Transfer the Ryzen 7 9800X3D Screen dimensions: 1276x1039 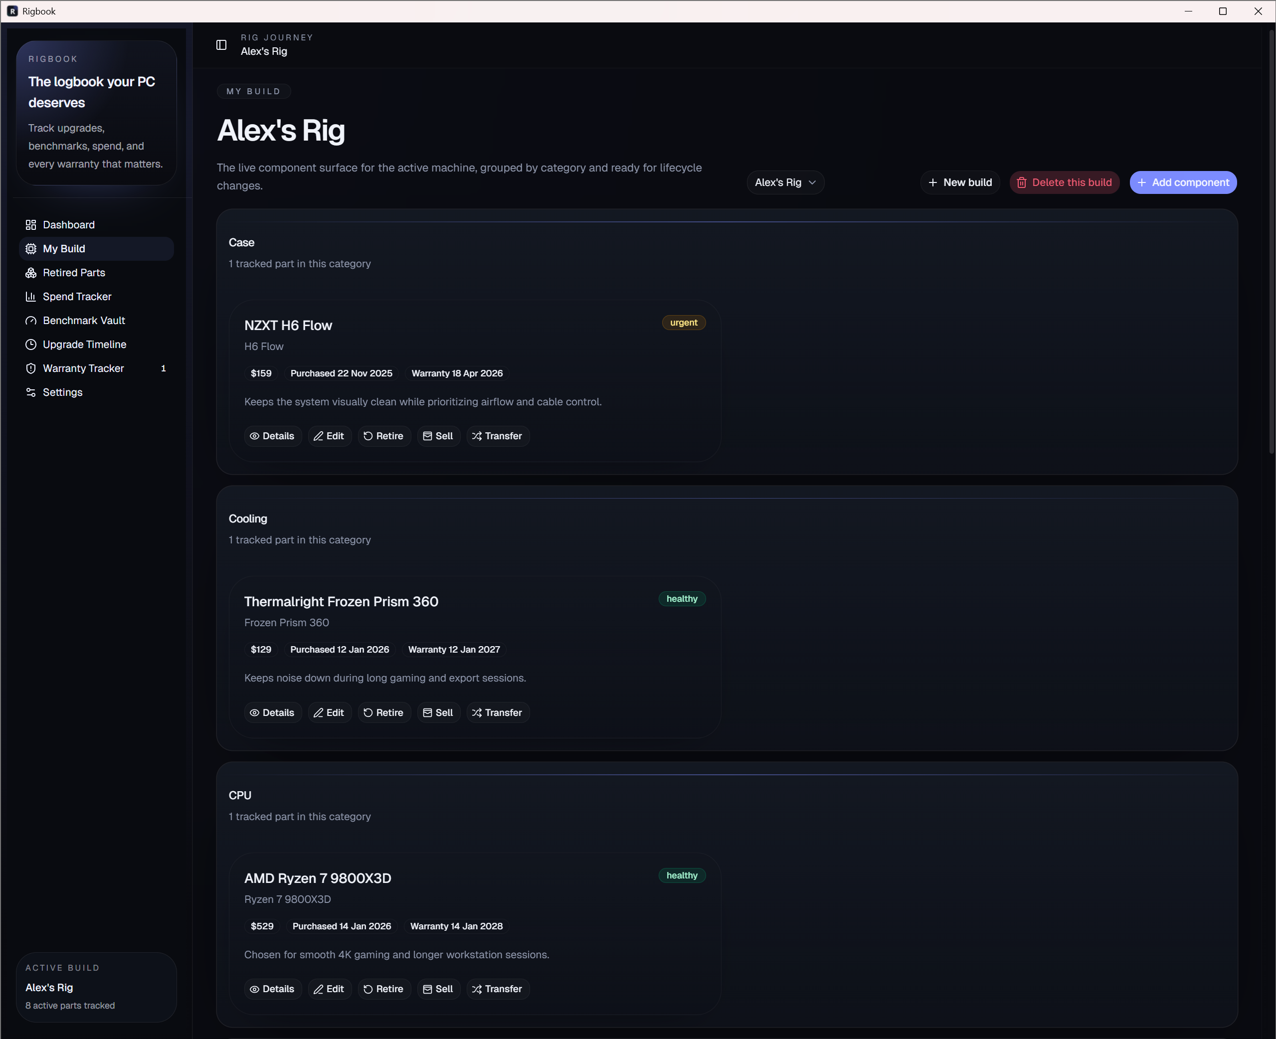pyautogui.click(x=497, y=989)
